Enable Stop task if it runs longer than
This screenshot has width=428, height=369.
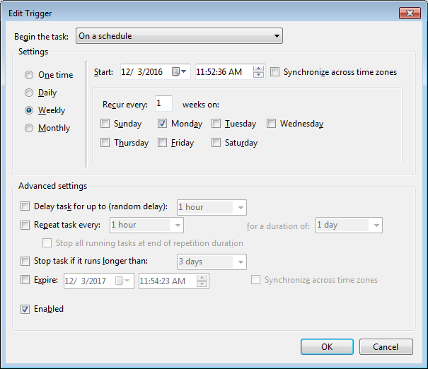(25, 261)
